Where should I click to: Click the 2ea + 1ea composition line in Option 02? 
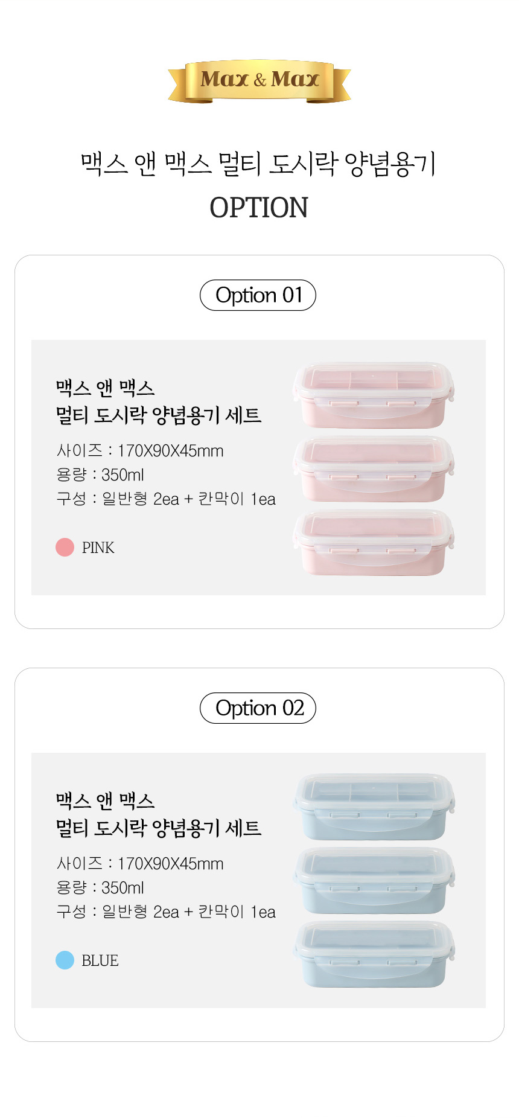click(166, 912)
